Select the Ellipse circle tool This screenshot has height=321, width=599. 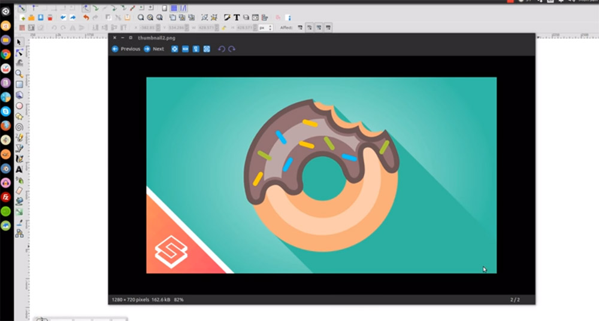[x=19, y=106]
